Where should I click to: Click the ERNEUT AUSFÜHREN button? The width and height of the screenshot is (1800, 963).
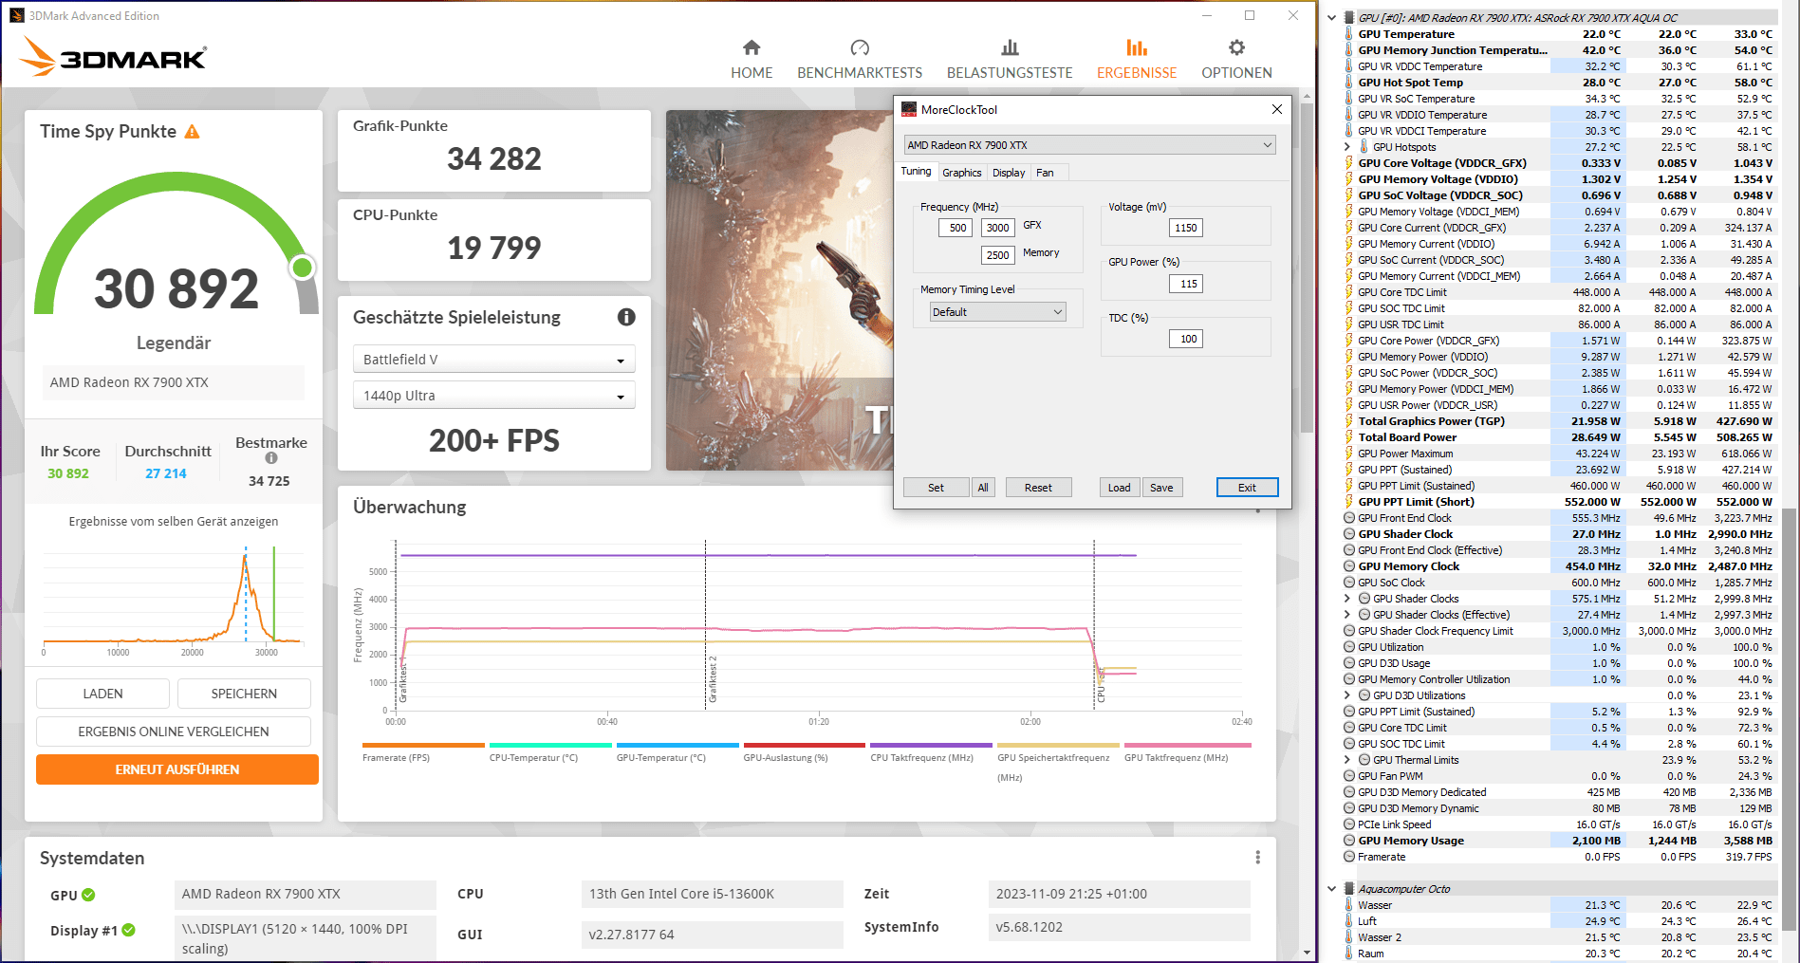(177, 769)
